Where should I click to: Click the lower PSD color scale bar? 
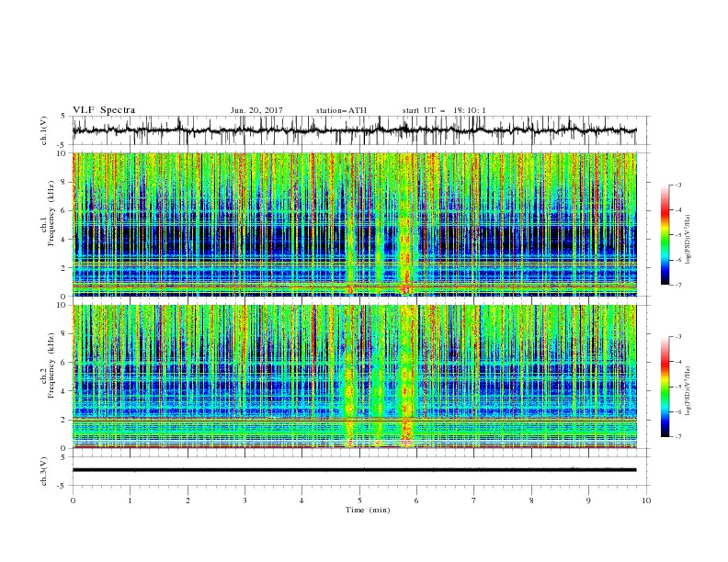coord(665,387)
